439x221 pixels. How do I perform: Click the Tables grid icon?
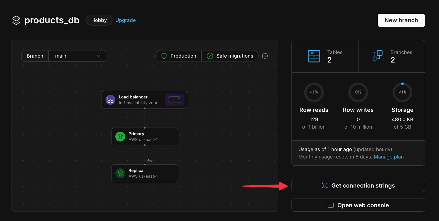[314, 56]
